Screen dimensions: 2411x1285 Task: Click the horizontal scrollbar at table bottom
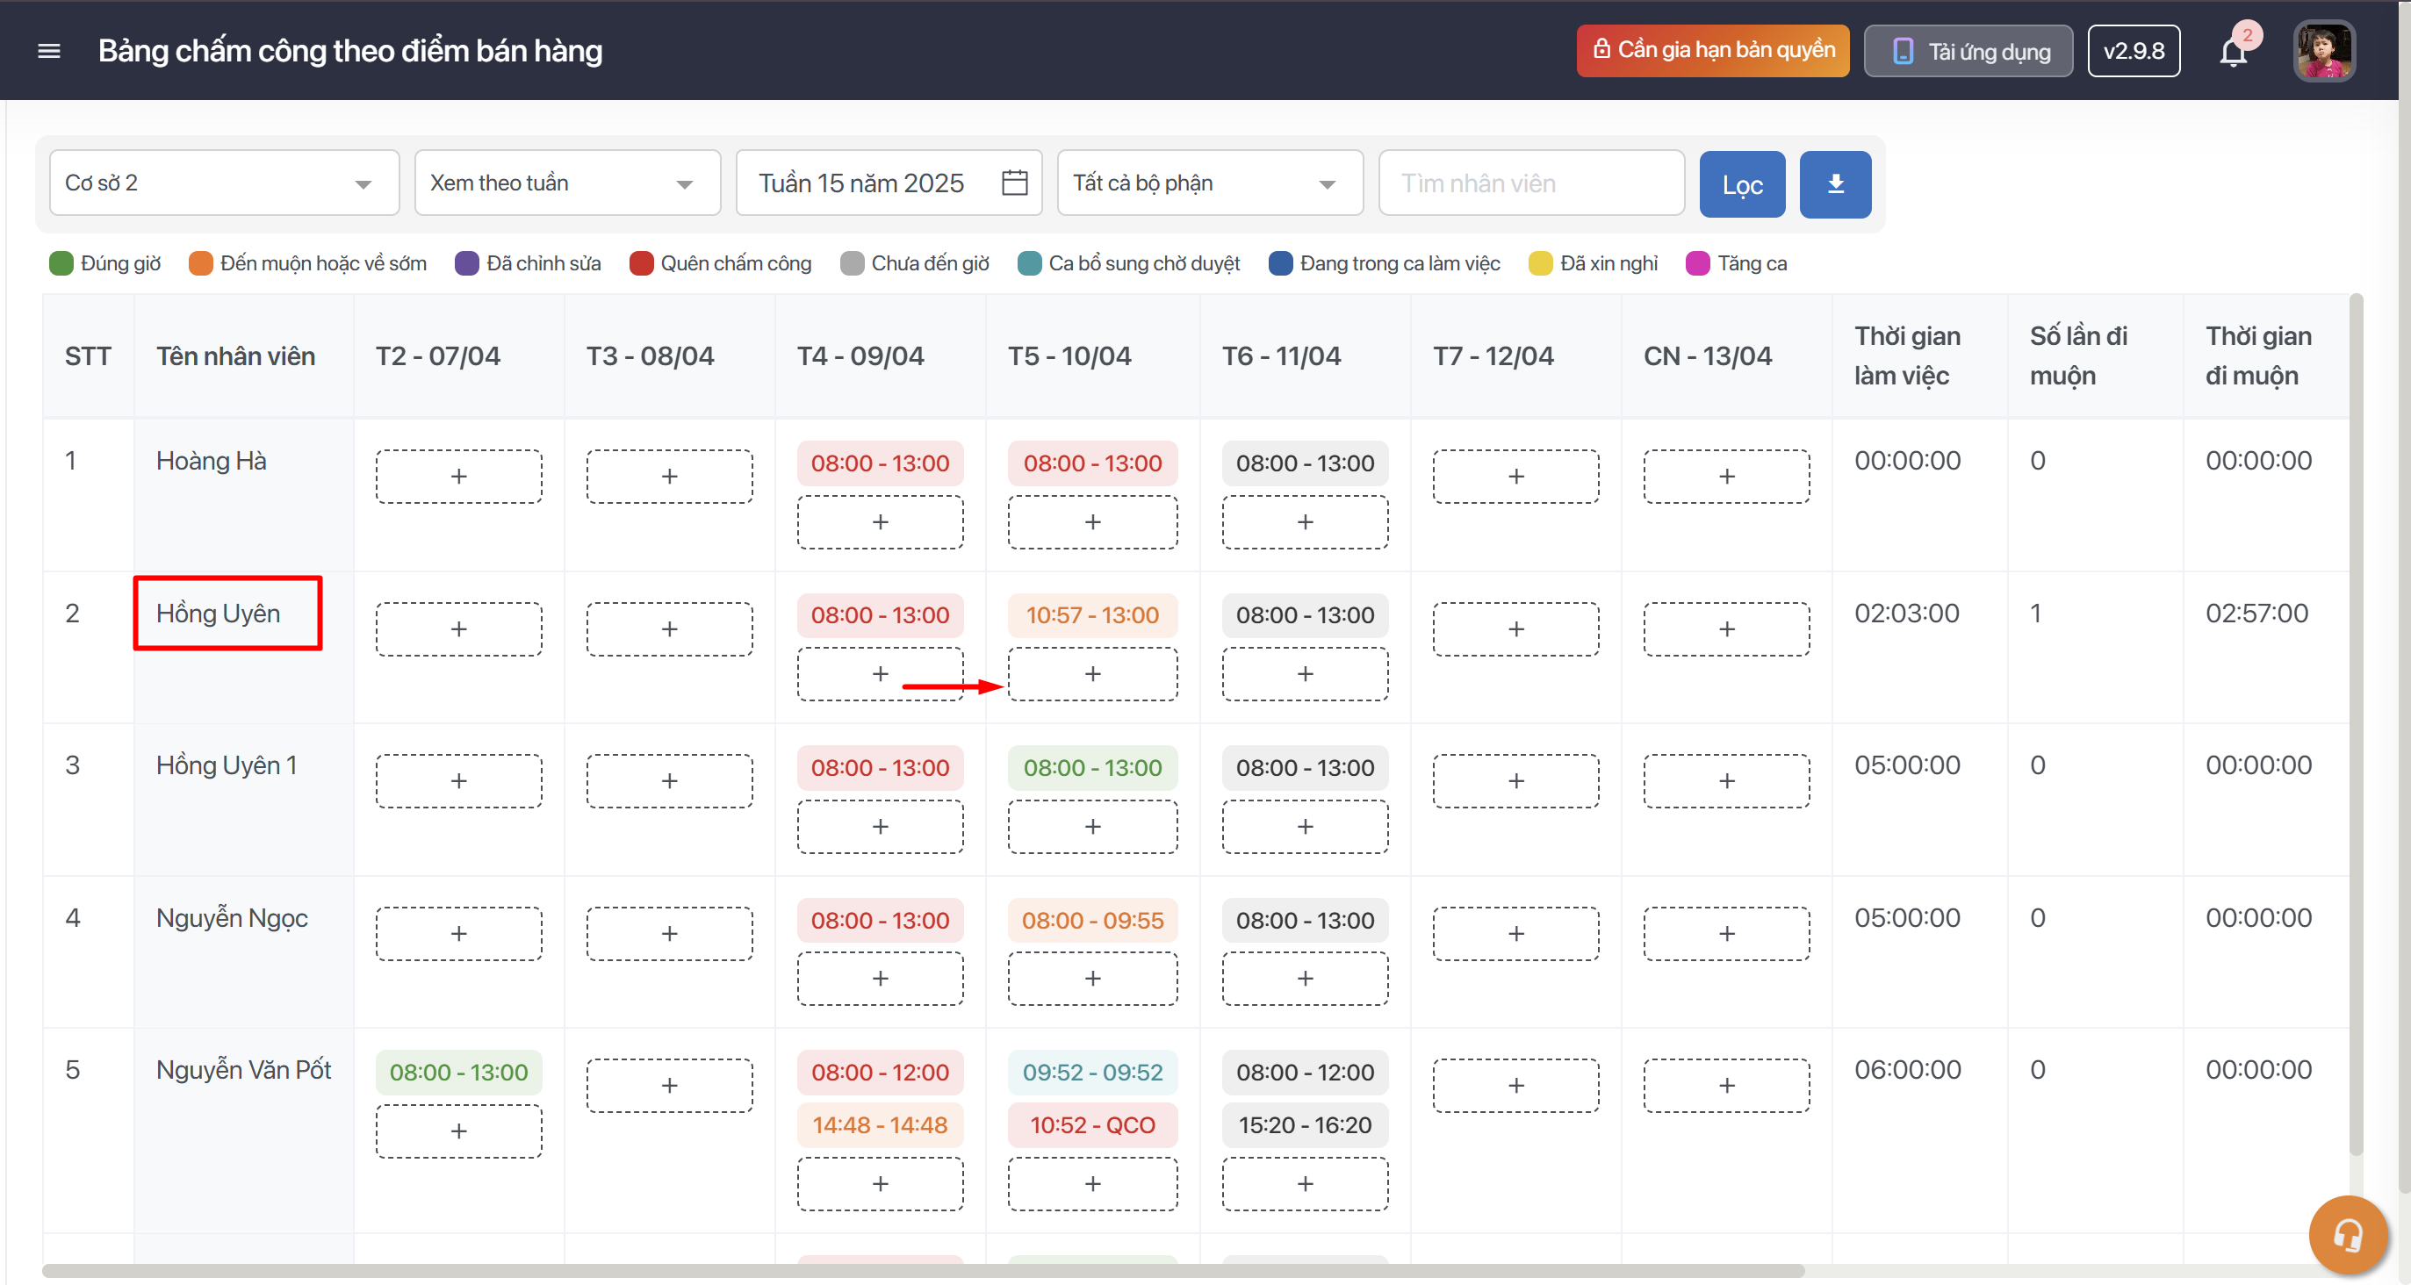pos(922,1270)
